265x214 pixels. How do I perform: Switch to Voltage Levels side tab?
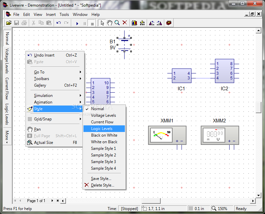(7, 61)
